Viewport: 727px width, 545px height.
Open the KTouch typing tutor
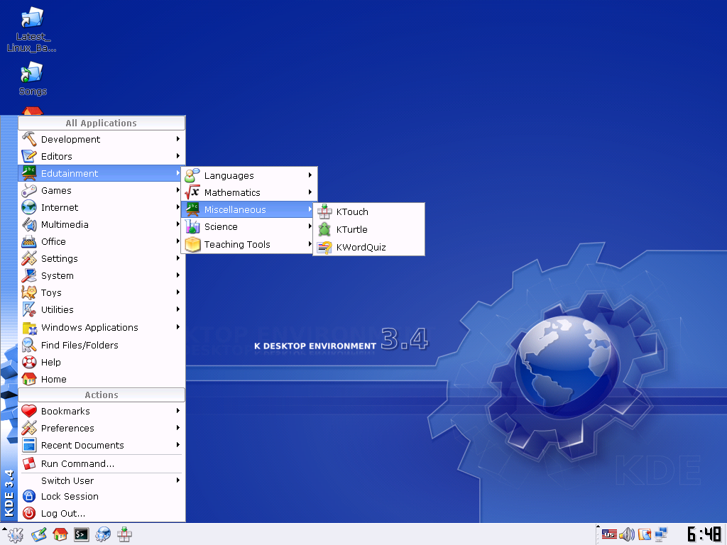[368, 211]
